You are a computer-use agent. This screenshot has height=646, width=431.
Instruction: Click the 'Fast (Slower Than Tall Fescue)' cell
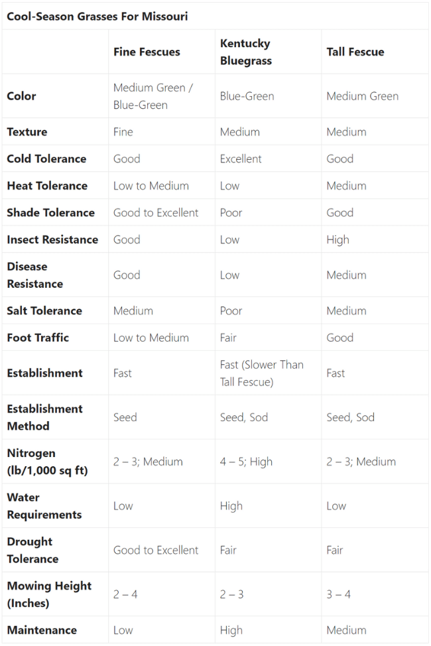coord(262,373)
